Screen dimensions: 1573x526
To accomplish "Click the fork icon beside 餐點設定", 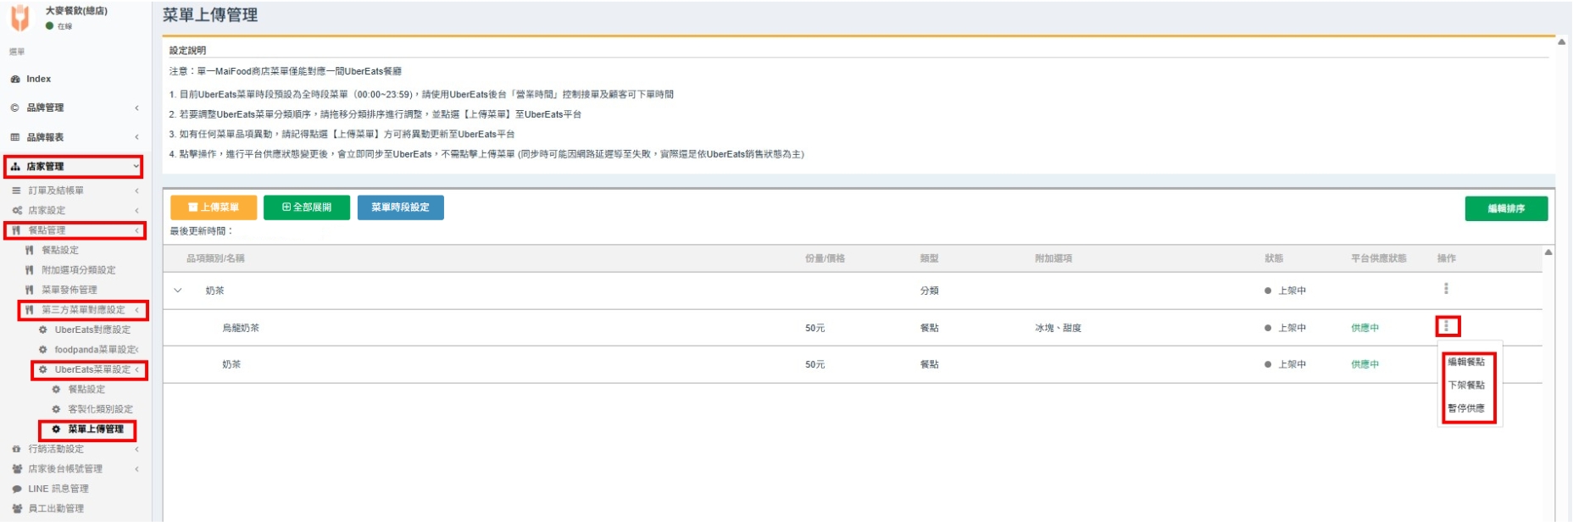I will [30, 251].
